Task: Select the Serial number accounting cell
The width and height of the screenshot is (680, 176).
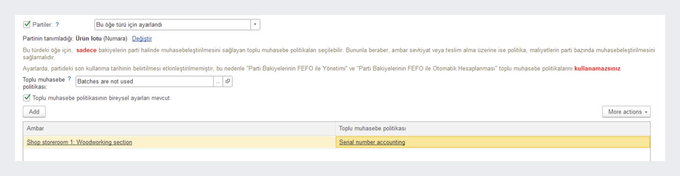Action: click(493, 142)
